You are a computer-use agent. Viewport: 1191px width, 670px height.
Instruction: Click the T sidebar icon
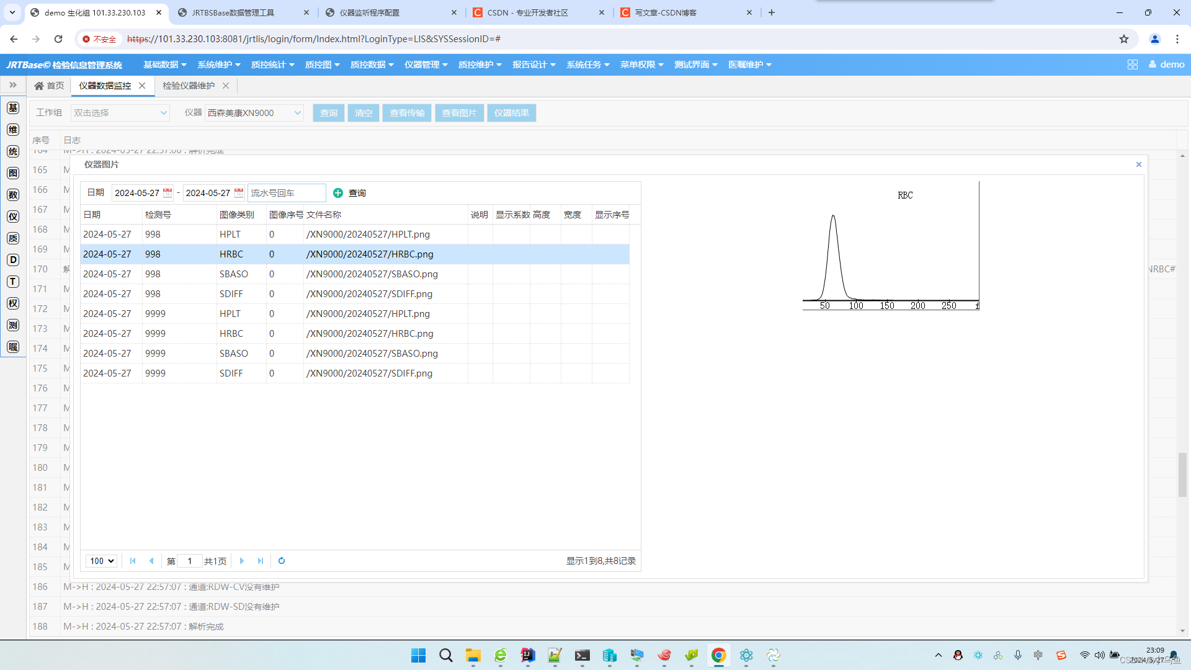pyautogui.click(x=13, y=282)
